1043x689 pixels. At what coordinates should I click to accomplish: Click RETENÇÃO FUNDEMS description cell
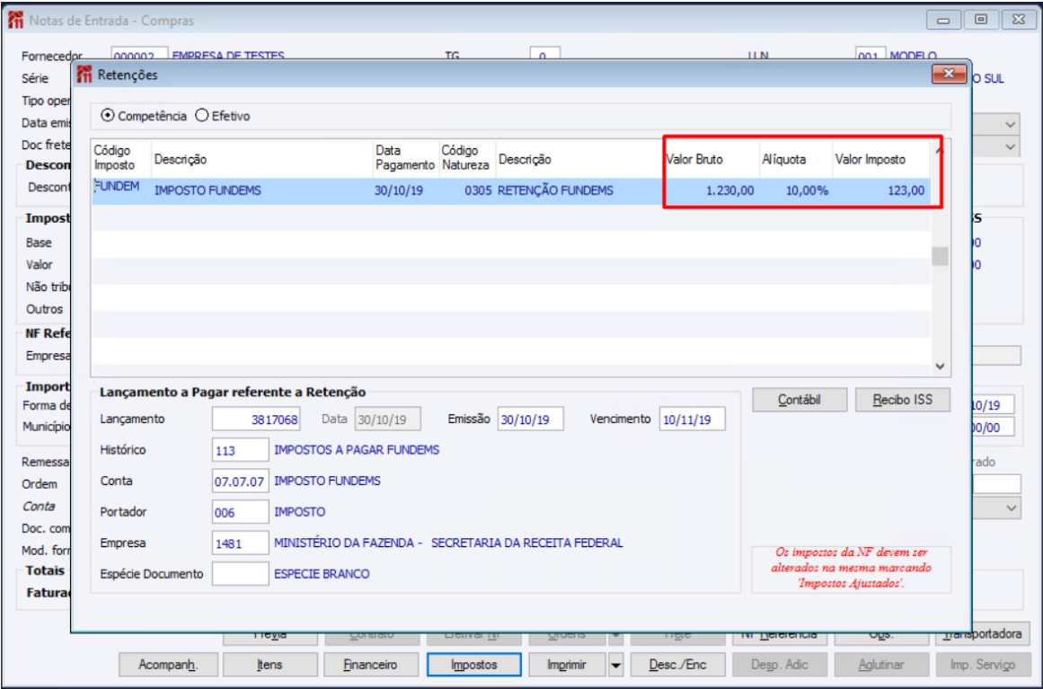click(x=579, y=190)
